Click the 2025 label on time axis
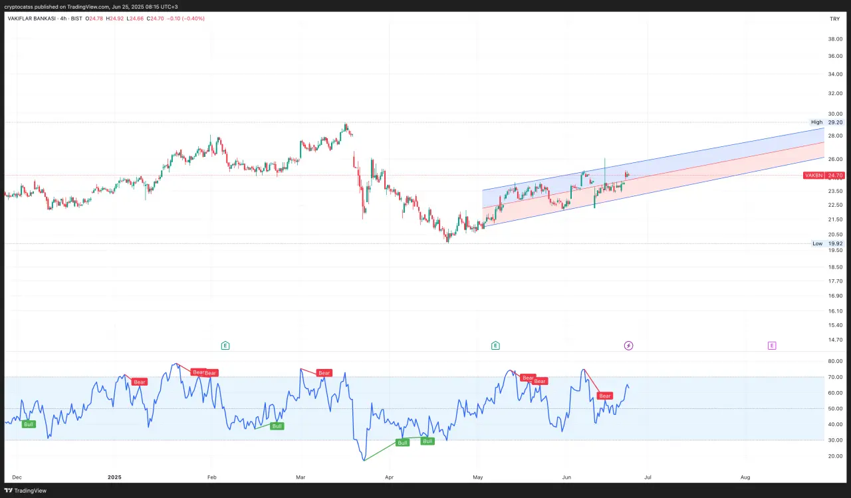Image resolution: width=851 pixels, height=498 pixels. coord(116,477)
